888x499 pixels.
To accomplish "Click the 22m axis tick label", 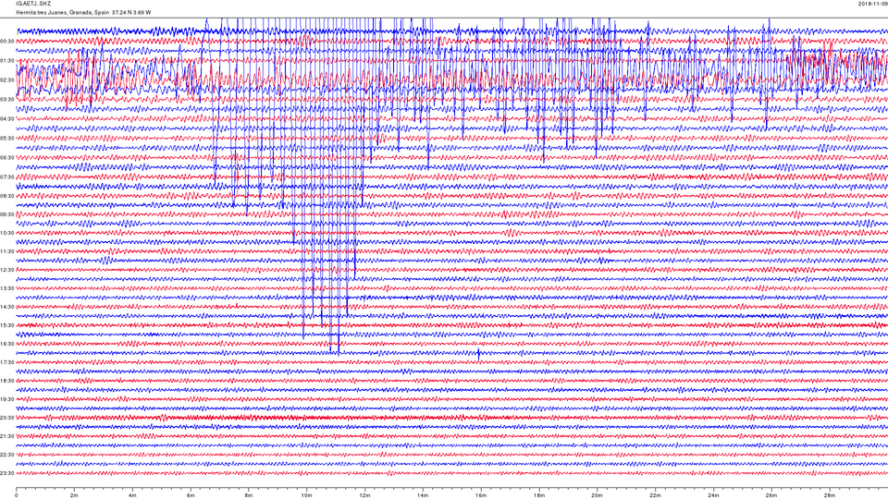I will (655, 495).
